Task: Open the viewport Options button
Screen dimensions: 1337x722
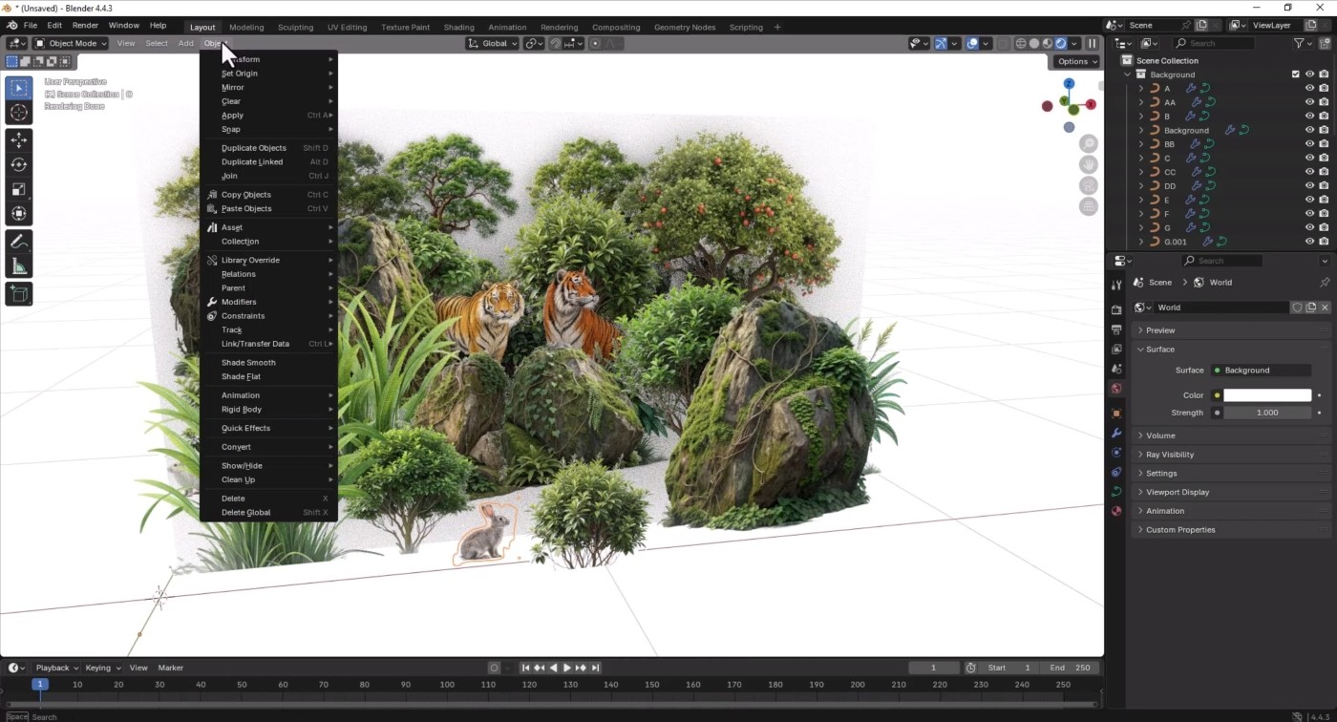Action: (1074, 61)
